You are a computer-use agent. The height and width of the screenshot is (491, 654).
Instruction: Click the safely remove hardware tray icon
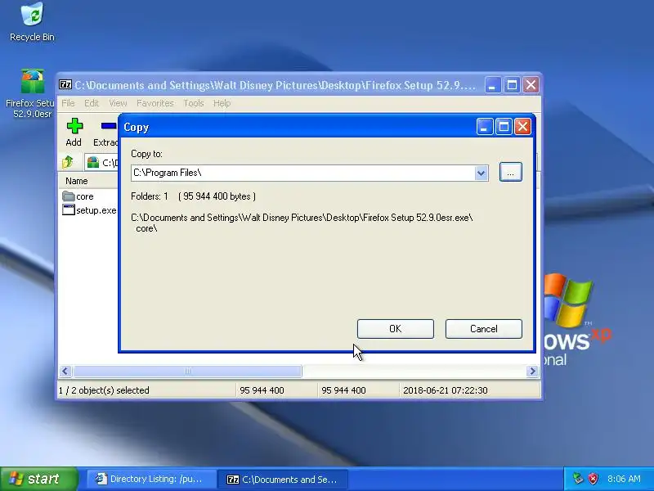tap(578, 479)
